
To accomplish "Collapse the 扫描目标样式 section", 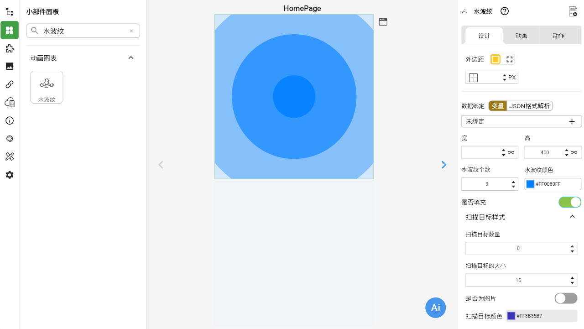I will click(x=572, y=217).
